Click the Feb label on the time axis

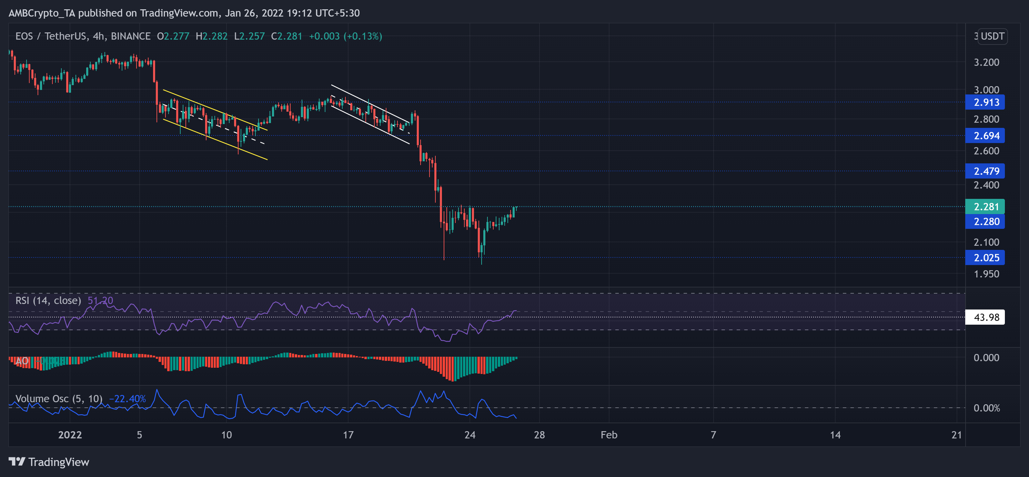point(609,435)
